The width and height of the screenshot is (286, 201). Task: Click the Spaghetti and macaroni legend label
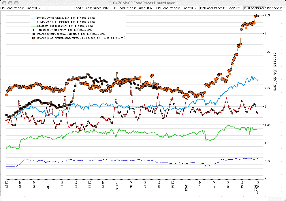point(65,26)
